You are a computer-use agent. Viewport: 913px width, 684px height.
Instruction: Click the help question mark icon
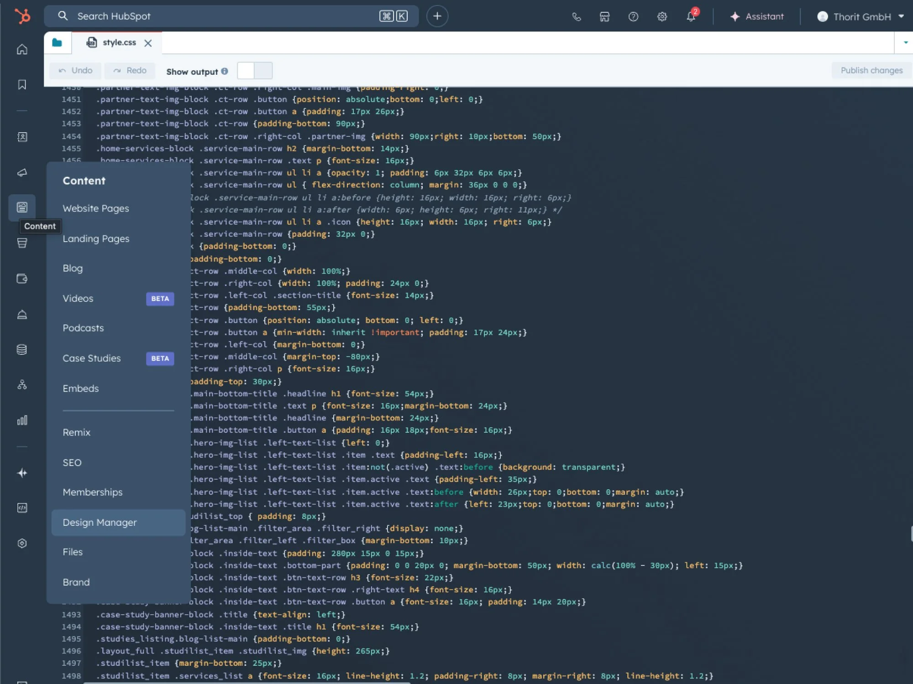click(633, 17)
